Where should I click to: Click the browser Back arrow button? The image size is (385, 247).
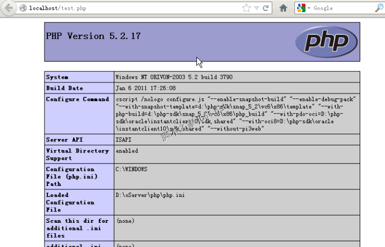tap(8, 8)
